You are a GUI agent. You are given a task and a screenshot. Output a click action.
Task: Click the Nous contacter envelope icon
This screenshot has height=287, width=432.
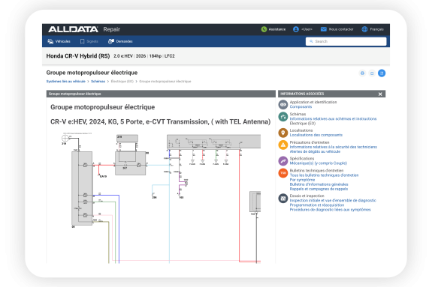pyautogui.click(x=324, y=29)
